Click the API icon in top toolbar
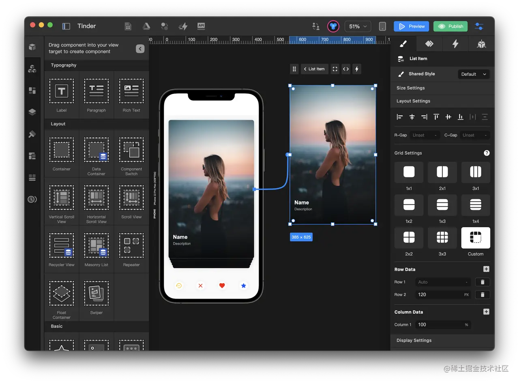The width and height of the screenshot is (519, 383). (201, 26)
